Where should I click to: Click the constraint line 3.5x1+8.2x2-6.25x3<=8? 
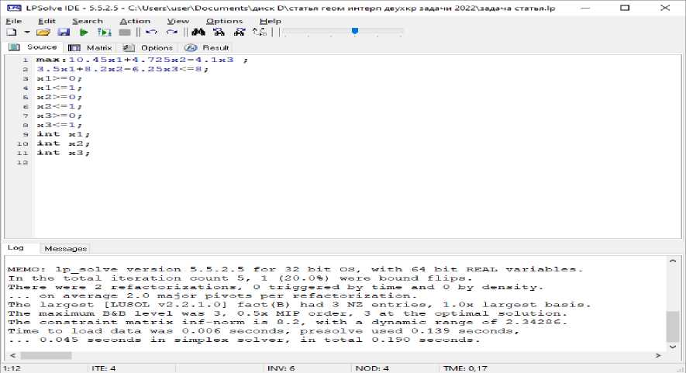[122, 69]
